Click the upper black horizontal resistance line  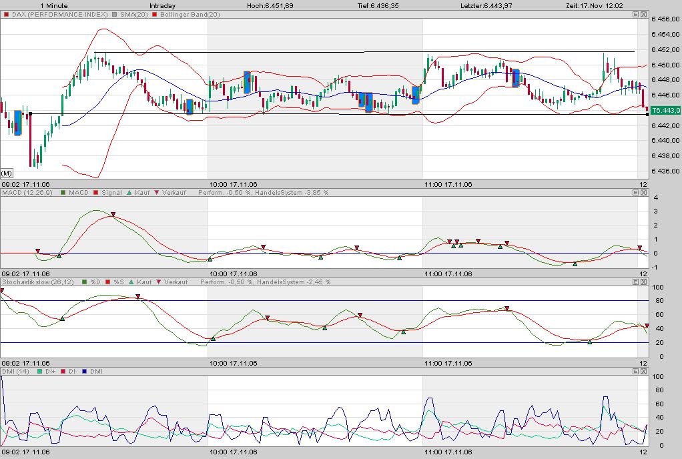pyautogui.click(x=364, y=52)
